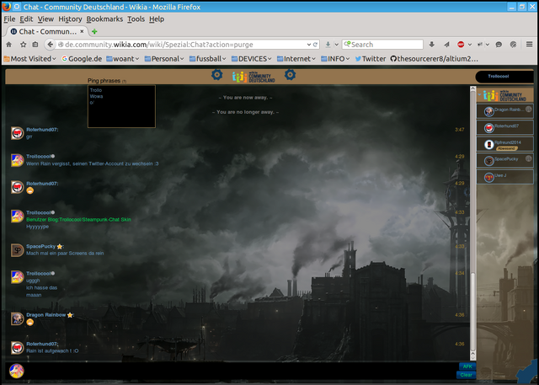This screenshot has width=539, height=385.
Task: Click the Community Deutschland logo in the header
Action: point(253,77)
